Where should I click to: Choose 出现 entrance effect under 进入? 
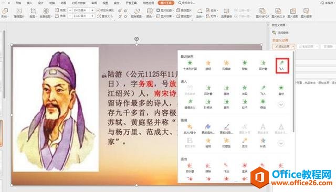(245, 90)
